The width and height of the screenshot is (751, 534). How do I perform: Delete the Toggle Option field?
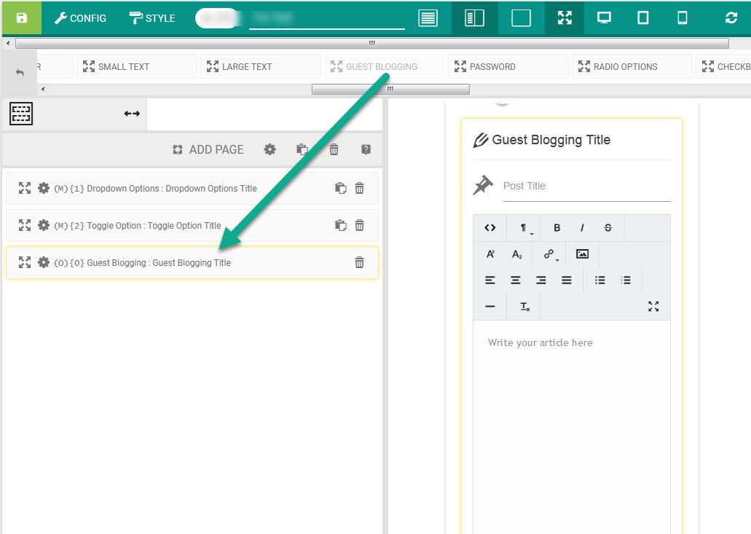[x=359, y=225]
